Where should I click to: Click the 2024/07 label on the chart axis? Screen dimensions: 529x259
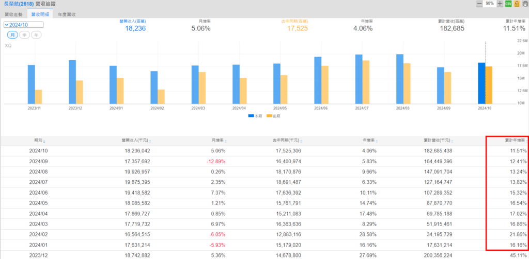(x=362, y=108)
